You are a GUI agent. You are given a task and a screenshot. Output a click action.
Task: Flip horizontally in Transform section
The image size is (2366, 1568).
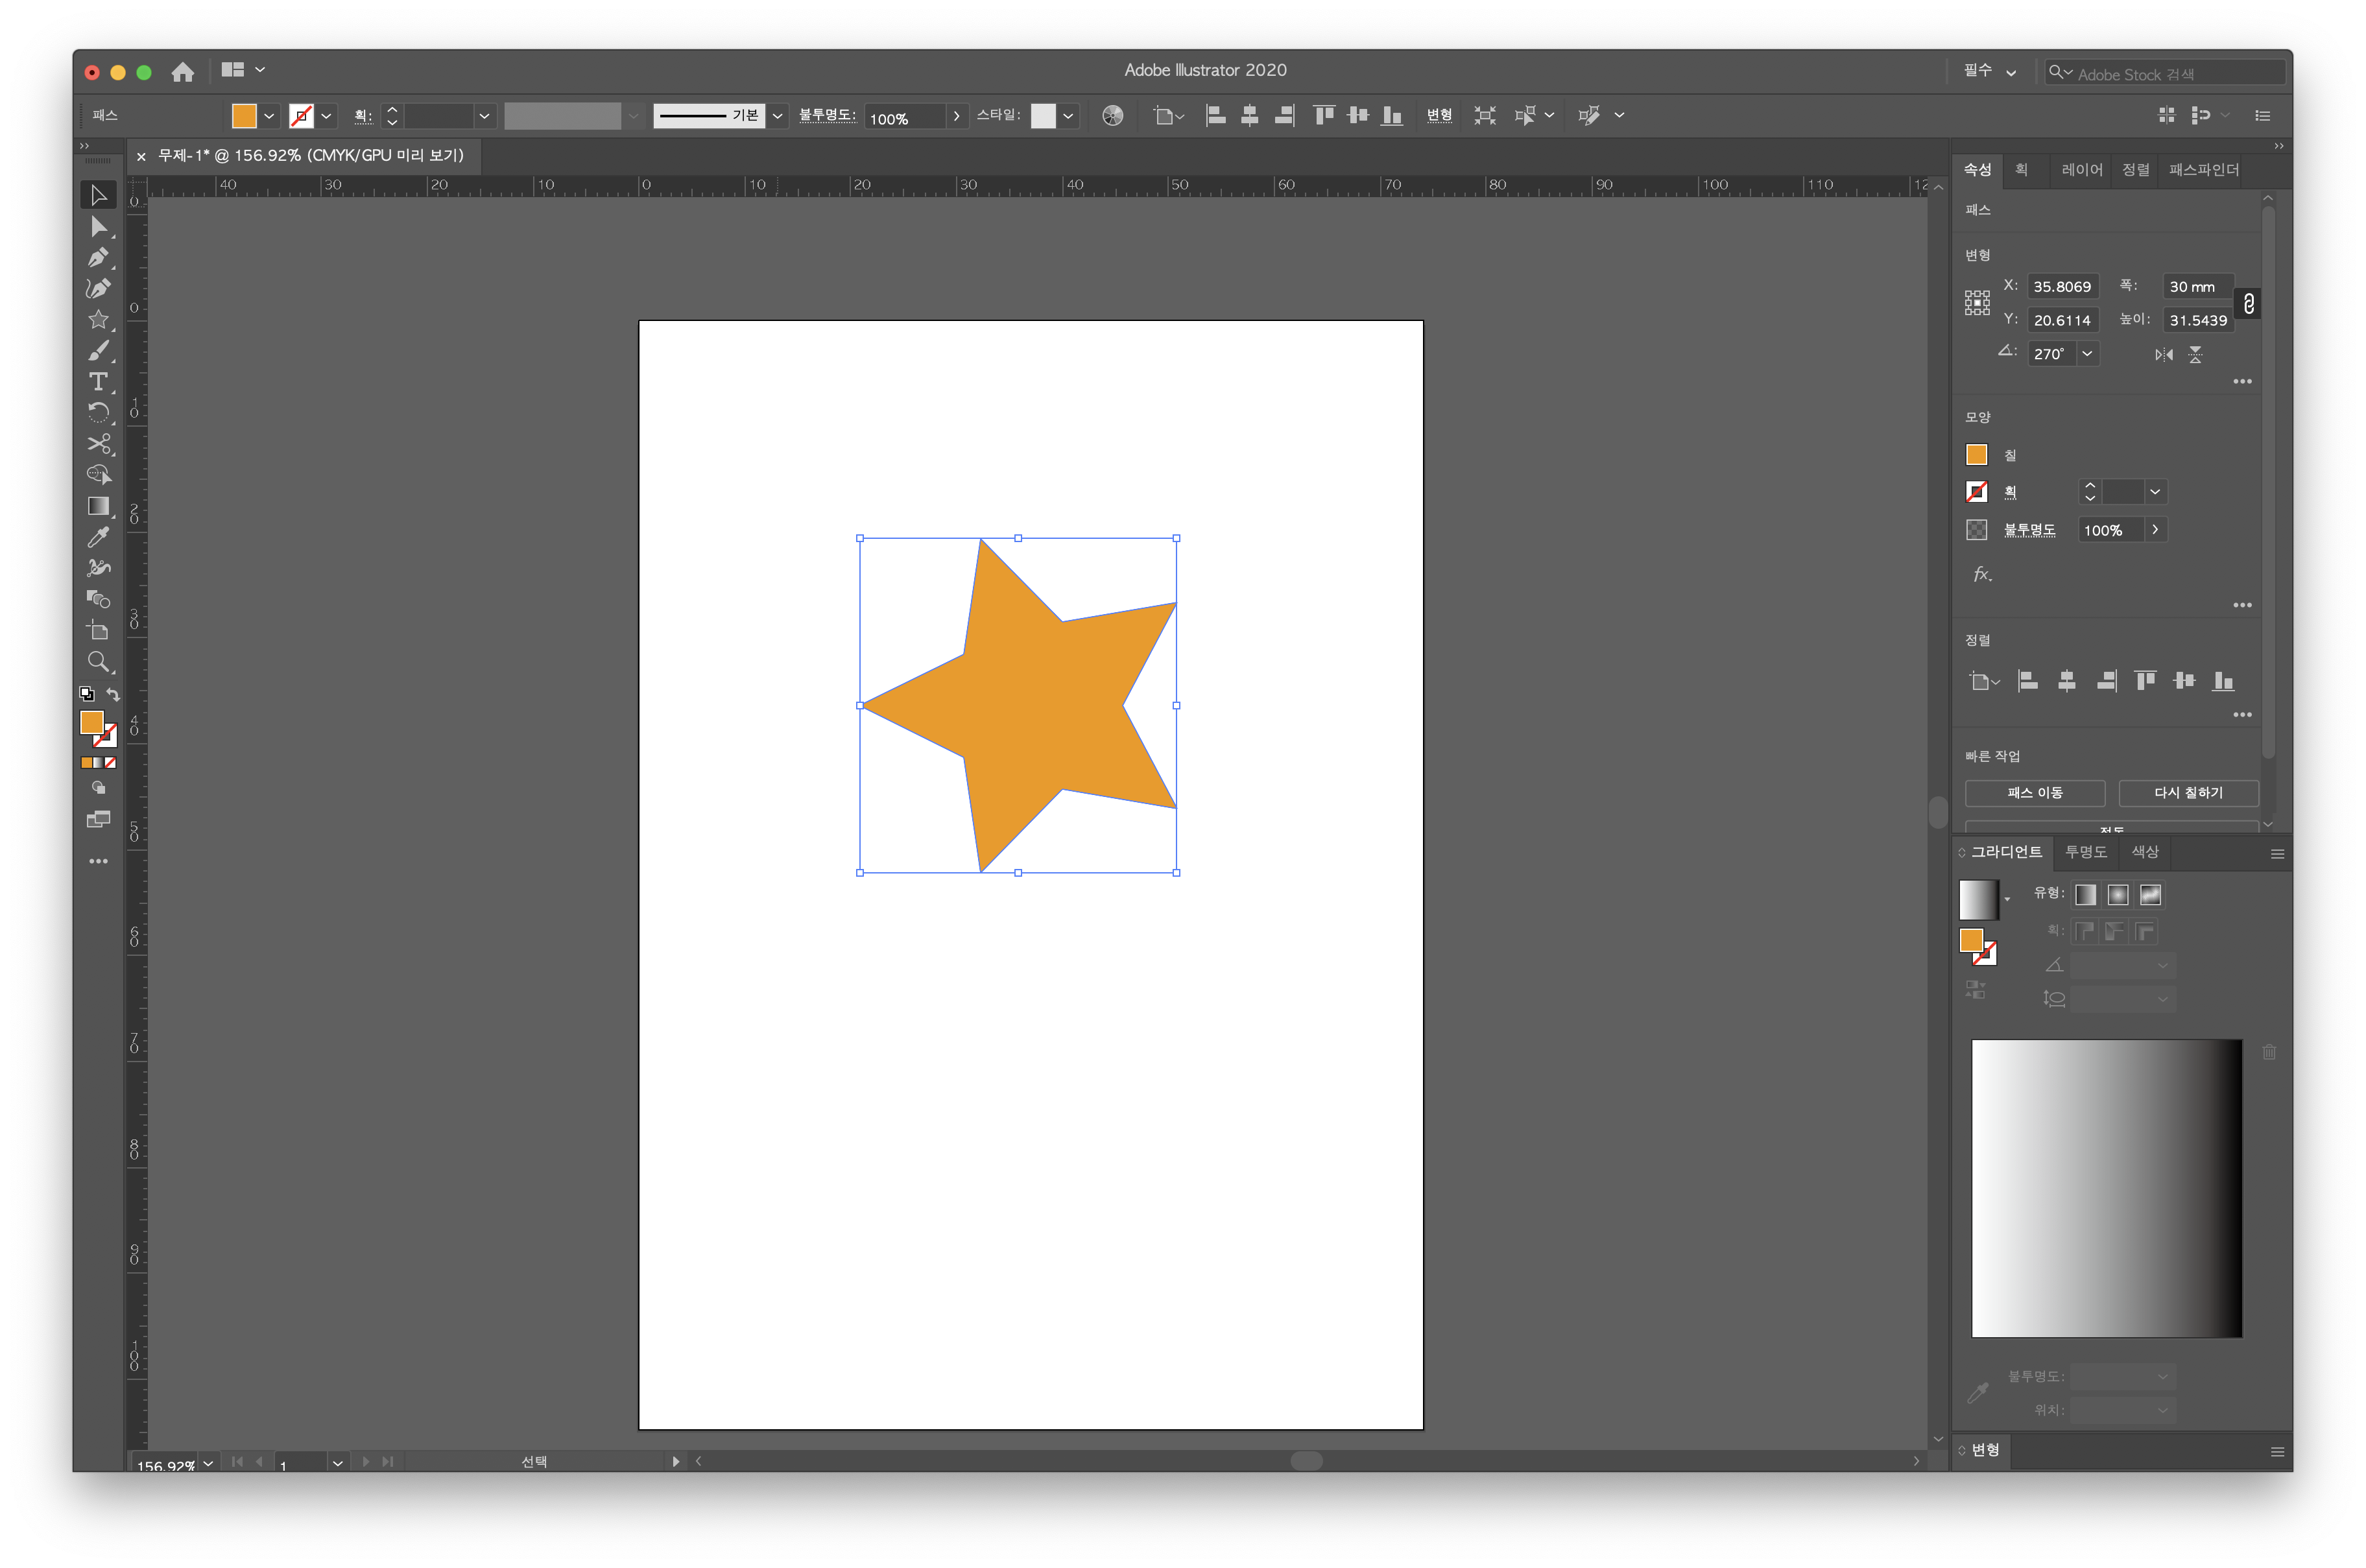pos(2163,355)
